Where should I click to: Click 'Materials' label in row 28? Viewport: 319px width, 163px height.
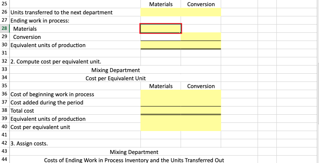click(25, 29)
